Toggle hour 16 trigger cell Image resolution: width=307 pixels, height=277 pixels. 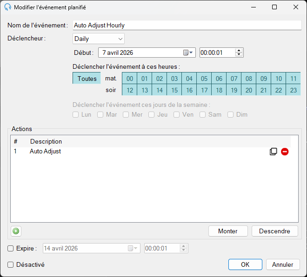[189, 90]
